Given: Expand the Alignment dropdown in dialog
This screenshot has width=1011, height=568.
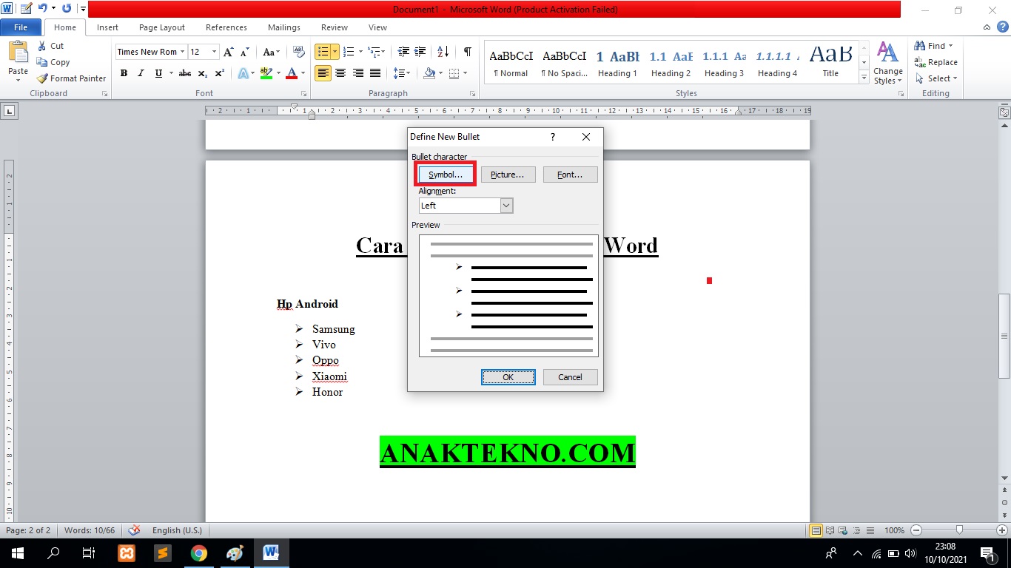Looking at the screenshot, I should point(506,206).
